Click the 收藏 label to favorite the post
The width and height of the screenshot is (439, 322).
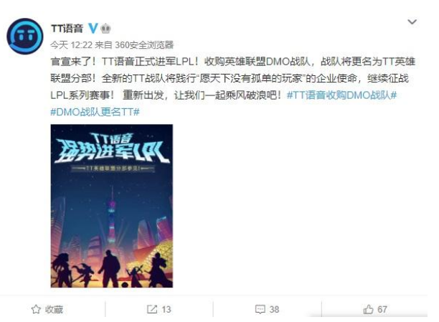pyautogui.click(x=54, y=309)
